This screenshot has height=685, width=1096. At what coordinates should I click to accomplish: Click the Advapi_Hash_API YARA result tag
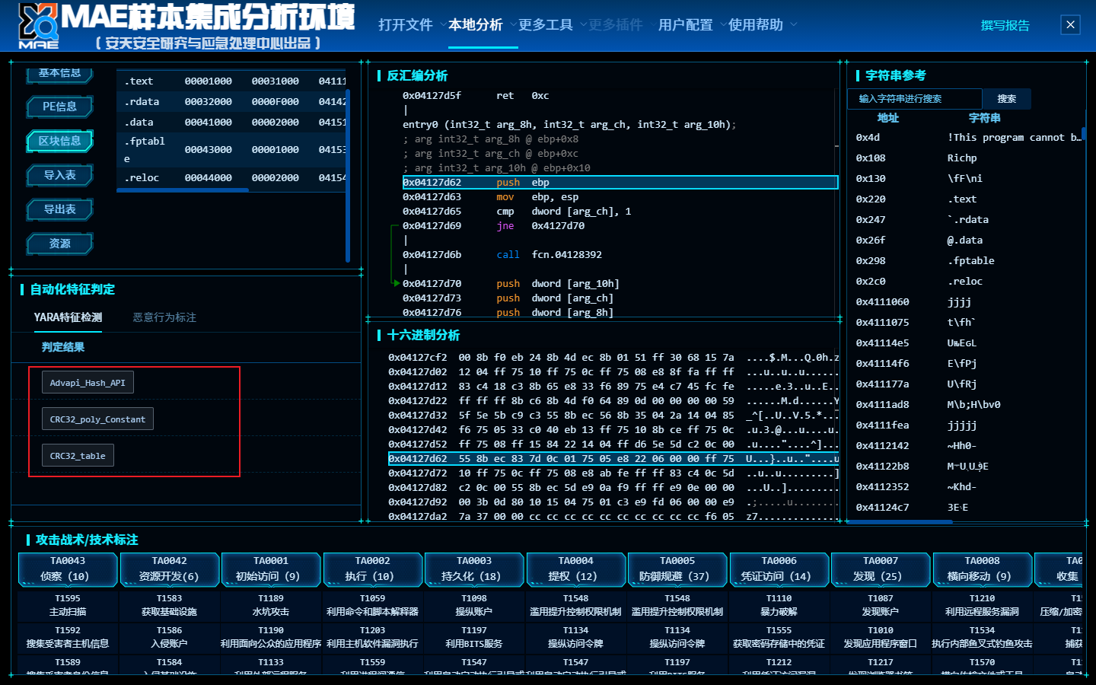pos(88,383)
